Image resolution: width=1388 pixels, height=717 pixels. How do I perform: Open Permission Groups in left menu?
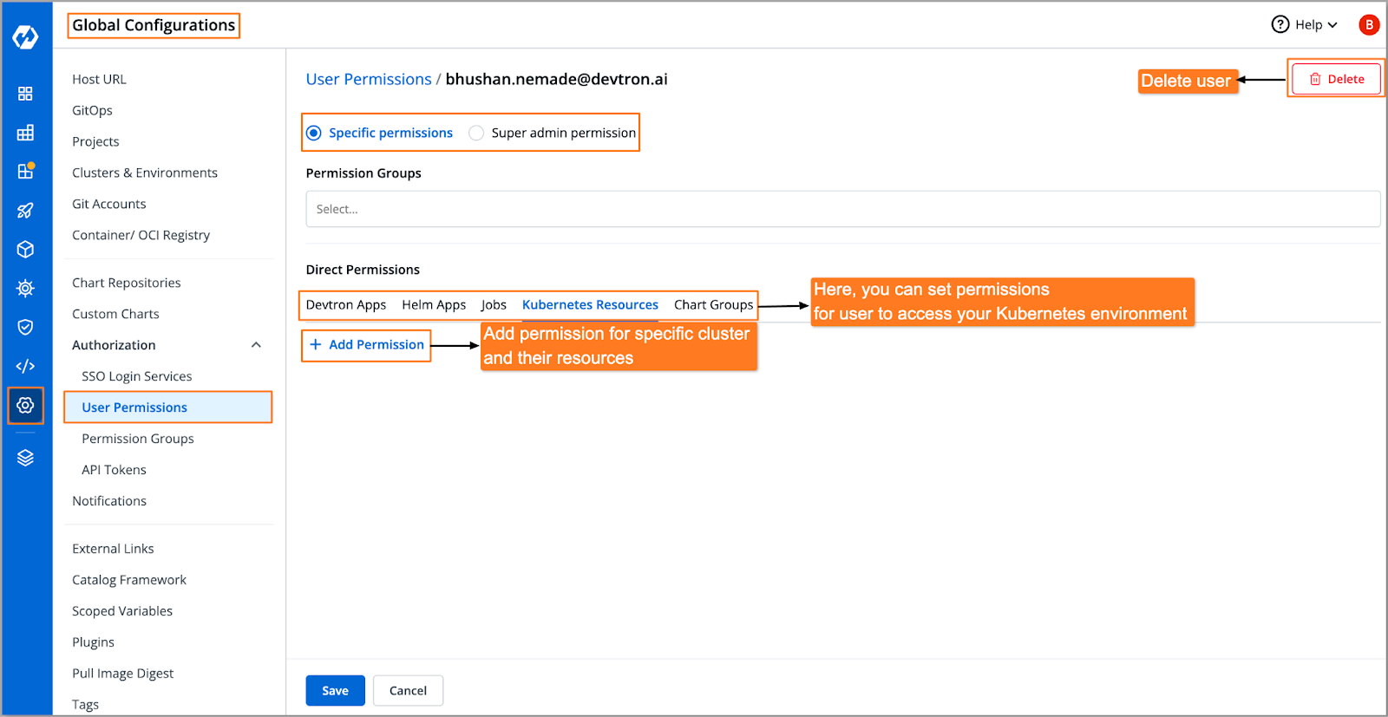click(138, 439)
